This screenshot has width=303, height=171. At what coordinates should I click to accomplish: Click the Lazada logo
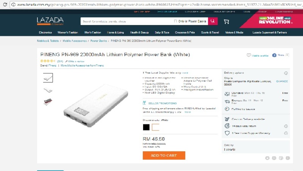coord(50,21)
